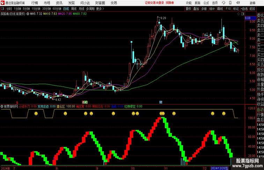
Task: Click the 标记 mark button
Action: point(236,9)
